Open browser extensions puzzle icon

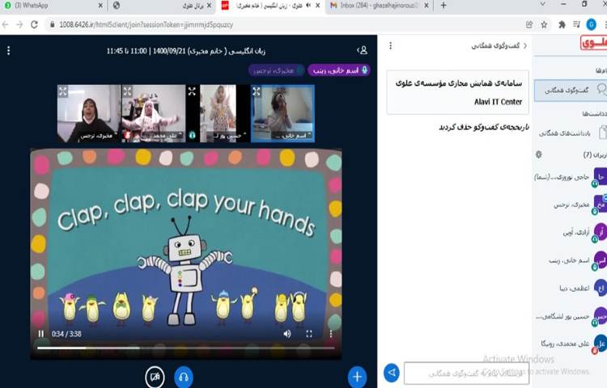click(562, 25)
